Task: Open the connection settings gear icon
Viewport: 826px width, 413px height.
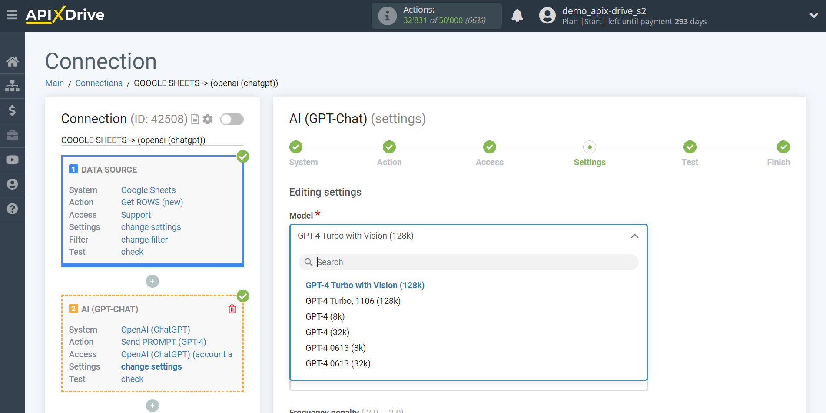Action: click(208, 119)
